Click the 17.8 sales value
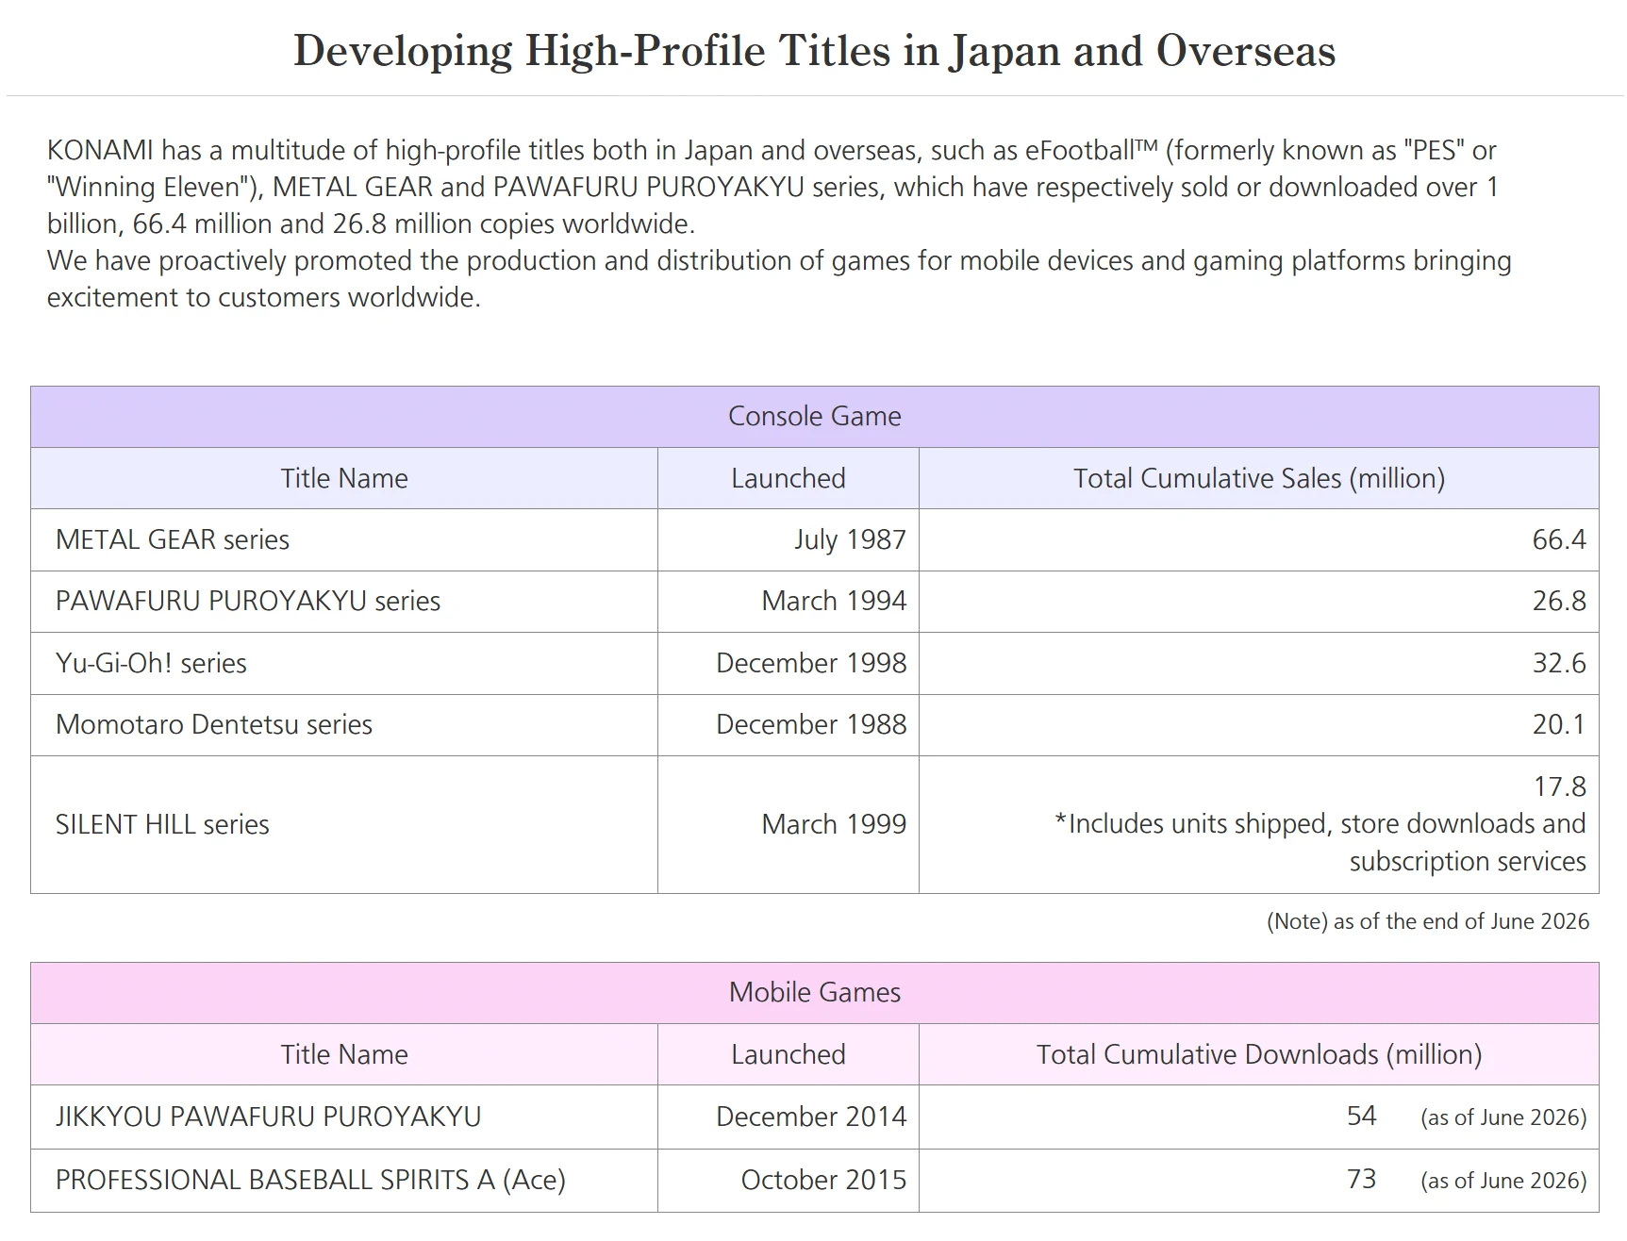 pos(1560,786)
